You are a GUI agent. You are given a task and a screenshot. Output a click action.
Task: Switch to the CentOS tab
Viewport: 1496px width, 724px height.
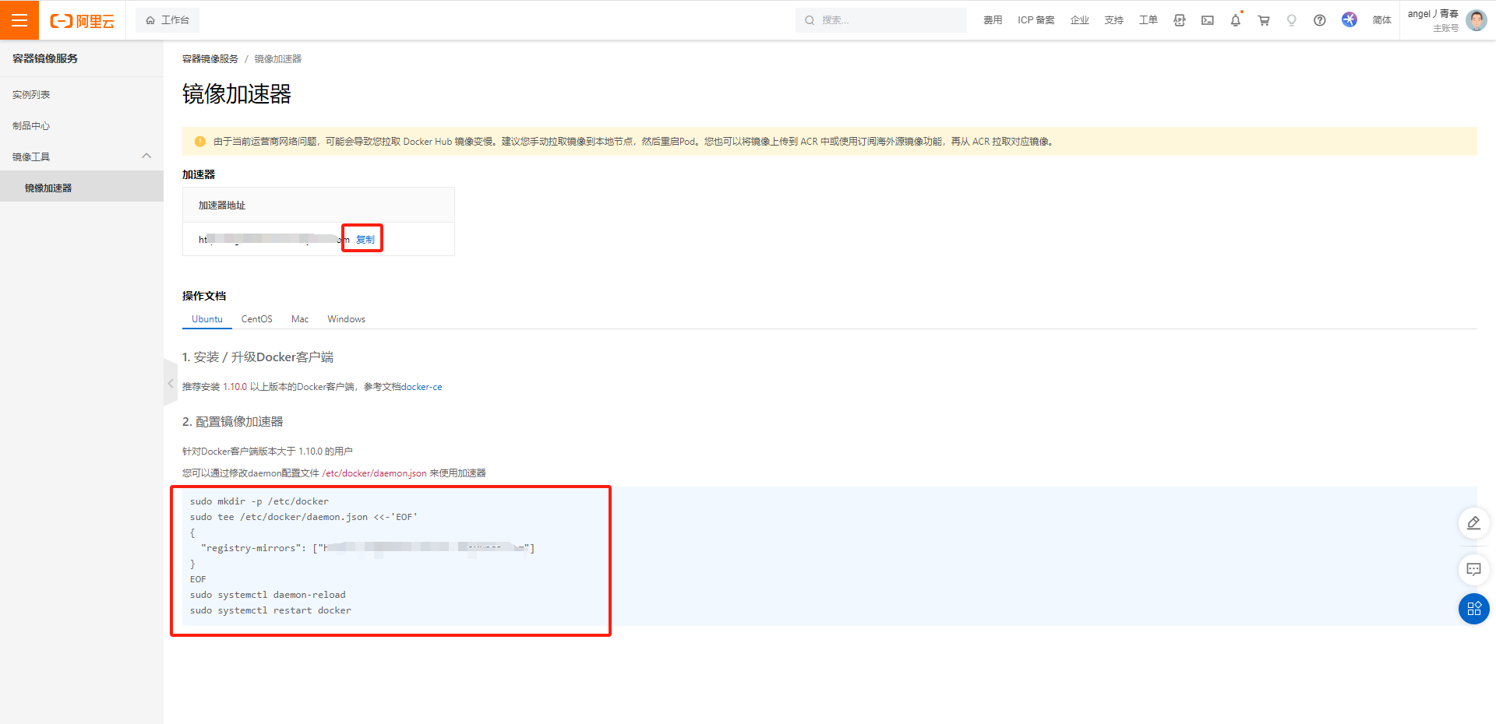point(256,319)
